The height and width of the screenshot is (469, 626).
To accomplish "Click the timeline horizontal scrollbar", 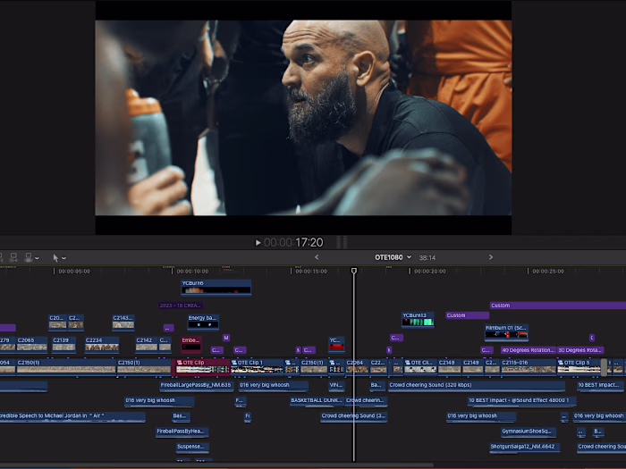I will pyautogui.click(x=216, y=465).
